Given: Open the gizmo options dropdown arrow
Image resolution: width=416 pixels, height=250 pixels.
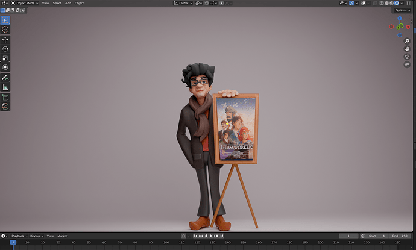Looking at the screenshot, I should pos(356,3).
